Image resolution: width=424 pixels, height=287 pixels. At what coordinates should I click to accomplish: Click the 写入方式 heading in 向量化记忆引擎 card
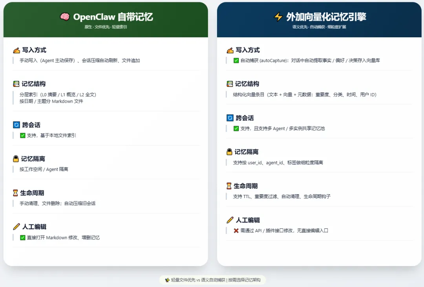tap(248, 50)
